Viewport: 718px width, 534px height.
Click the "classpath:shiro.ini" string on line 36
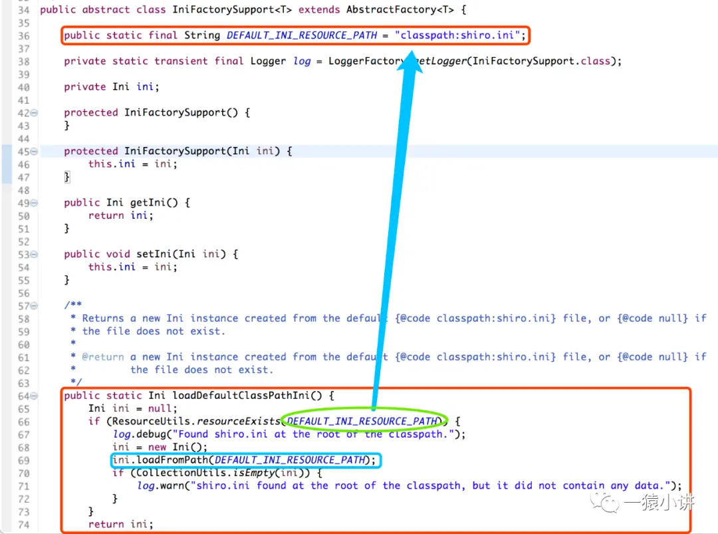[457, 35]
